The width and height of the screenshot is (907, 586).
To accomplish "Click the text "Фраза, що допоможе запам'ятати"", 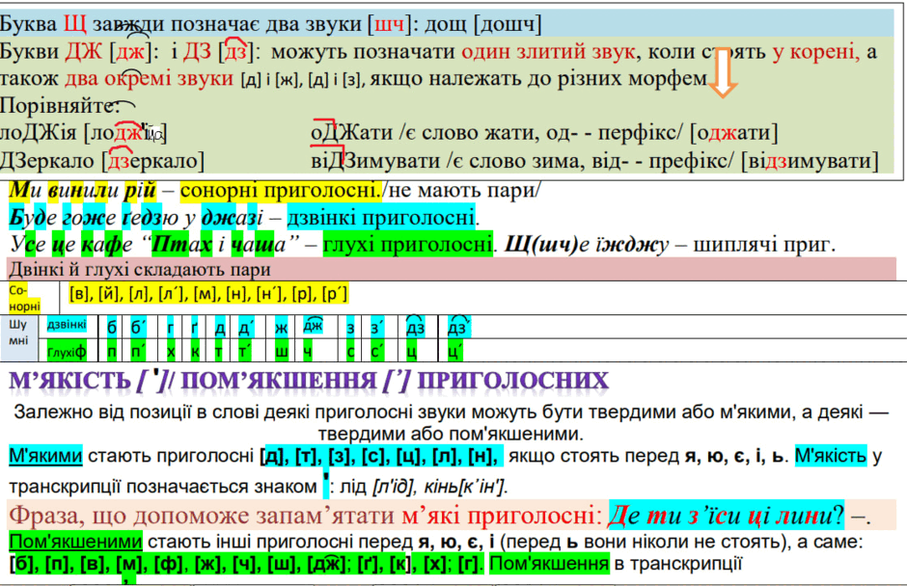I will tap(202, 515).
